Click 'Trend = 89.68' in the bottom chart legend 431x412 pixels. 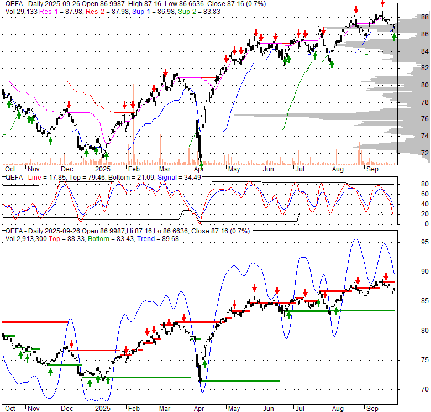[158, 239]
